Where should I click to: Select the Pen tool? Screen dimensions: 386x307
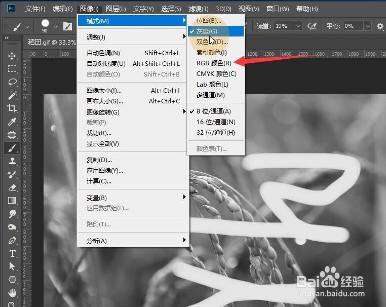tap(12, 240)
